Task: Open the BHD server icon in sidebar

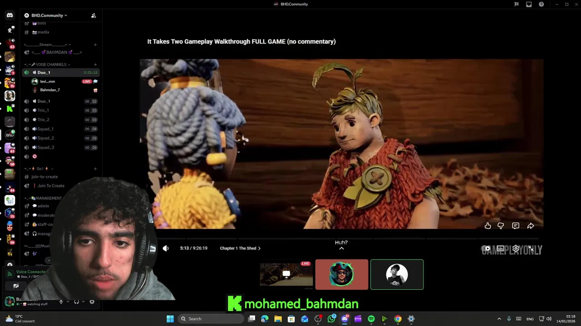Action: coord(10,134)
